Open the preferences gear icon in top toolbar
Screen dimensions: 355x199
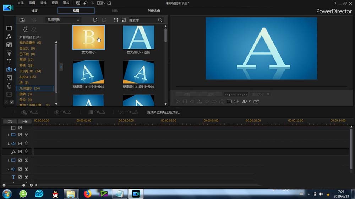tap(109, 3)
